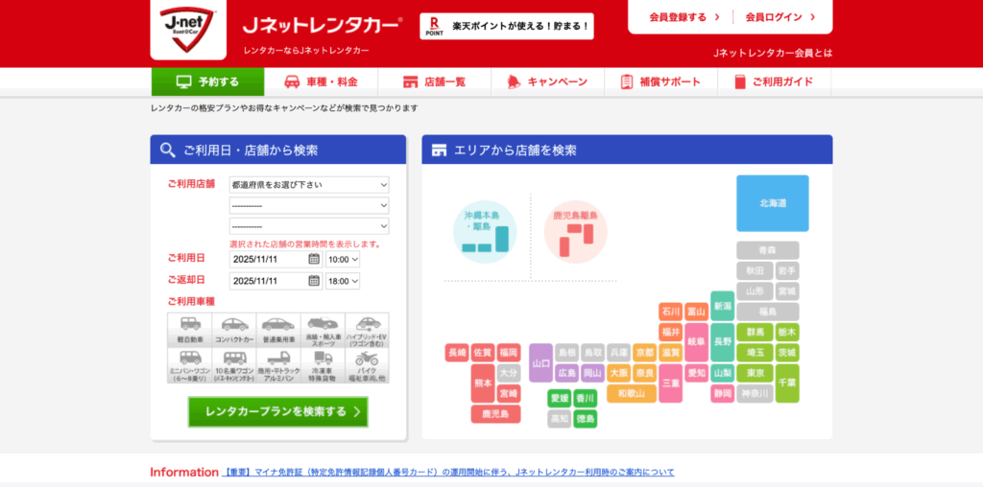Choose the コンパクトカー car type icon
The image size is (983, 487).
coord(234,330)
